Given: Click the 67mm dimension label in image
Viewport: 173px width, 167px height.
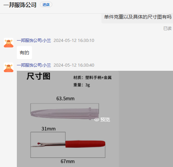Looking at the screenshot, I should [x=68, y=162].
